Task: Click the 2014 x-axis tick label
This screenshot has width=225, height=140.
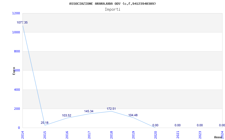Action: tap(23, 135)
